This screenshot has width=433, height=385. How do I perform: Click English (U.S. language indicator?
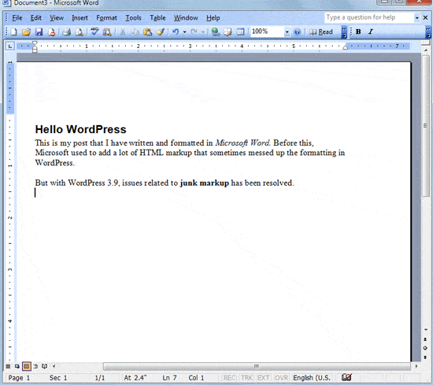tap(312, 378)
